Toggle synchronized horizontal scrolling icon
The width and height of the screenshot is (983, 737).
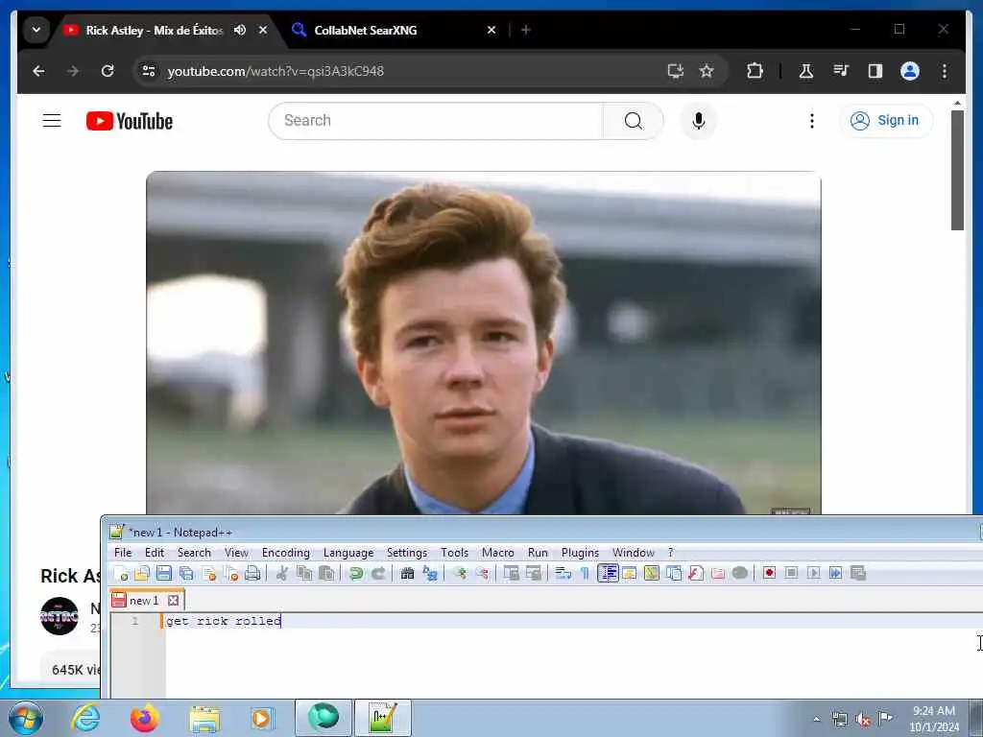534,574
